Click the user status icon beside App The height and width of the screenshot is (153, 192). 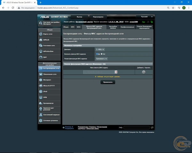click(x=148, y=22)
